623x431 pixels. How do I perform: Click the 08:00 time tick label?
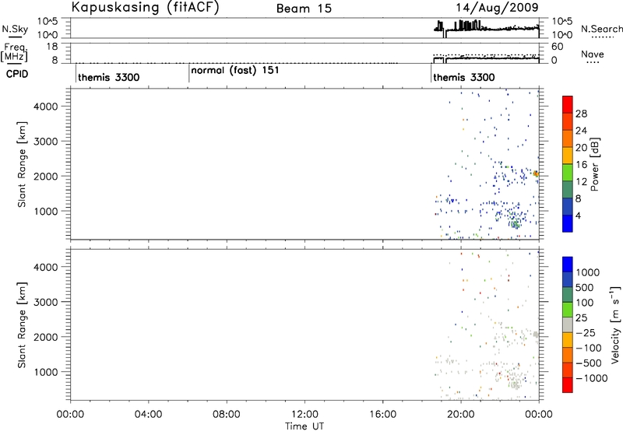click(x=227, y=415)
